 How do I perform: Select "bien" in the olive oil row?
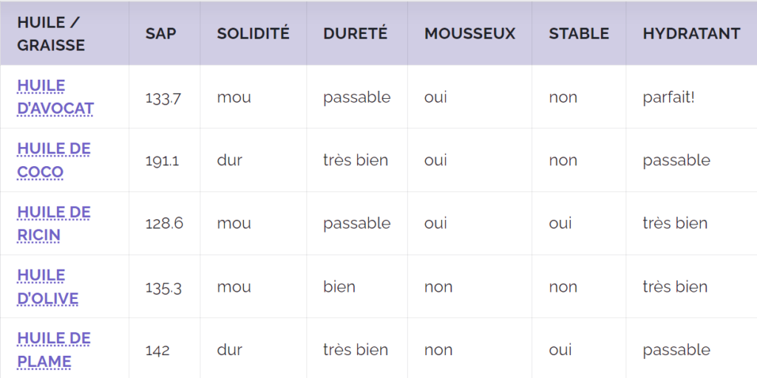click(x=339, y=287)
